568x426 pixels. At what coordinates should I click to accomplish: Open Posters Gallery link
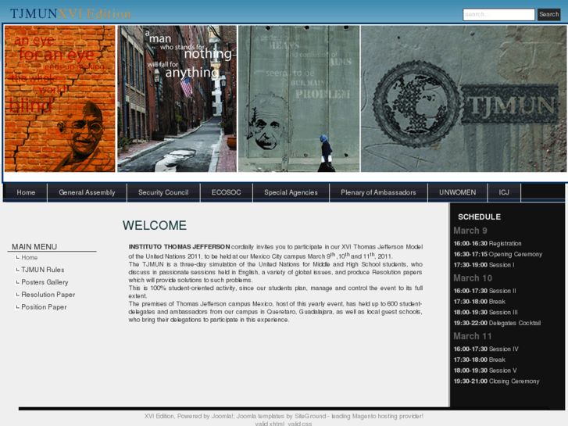point(45,282)
